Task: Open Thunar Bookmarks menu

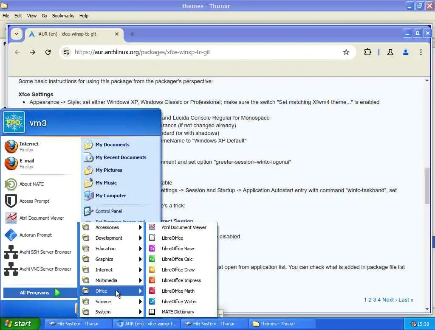Action: click(x=63, y=16)
